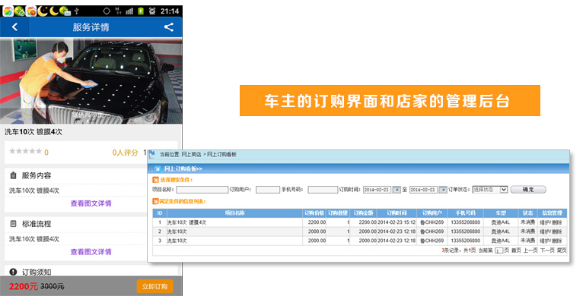Tap the signal strength status icon
586x296 pixels.
click(x=129, y=11)
